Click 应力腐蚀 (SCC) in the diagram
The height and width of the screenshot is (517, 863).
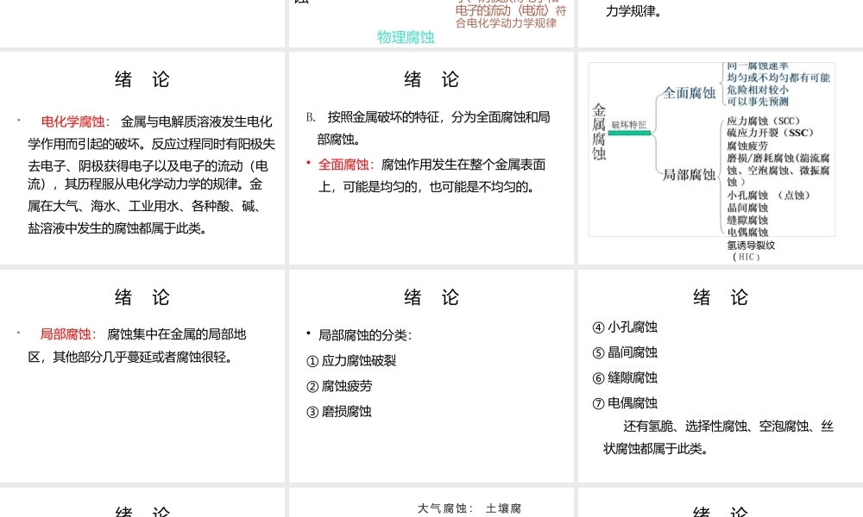(764, 121)
